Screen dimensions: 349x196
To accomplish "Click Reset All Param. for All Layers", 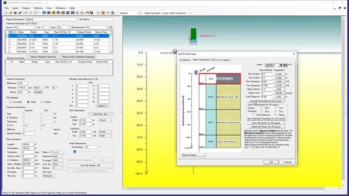I will point(266,127).
